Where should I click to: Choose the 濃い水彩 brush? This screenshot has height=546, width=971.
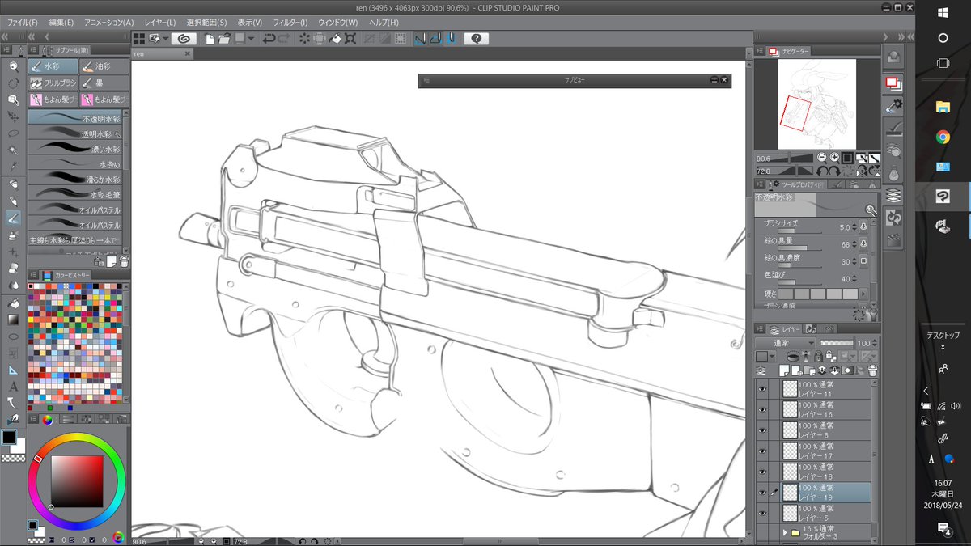pyautogui.click(x=75, y=149)
